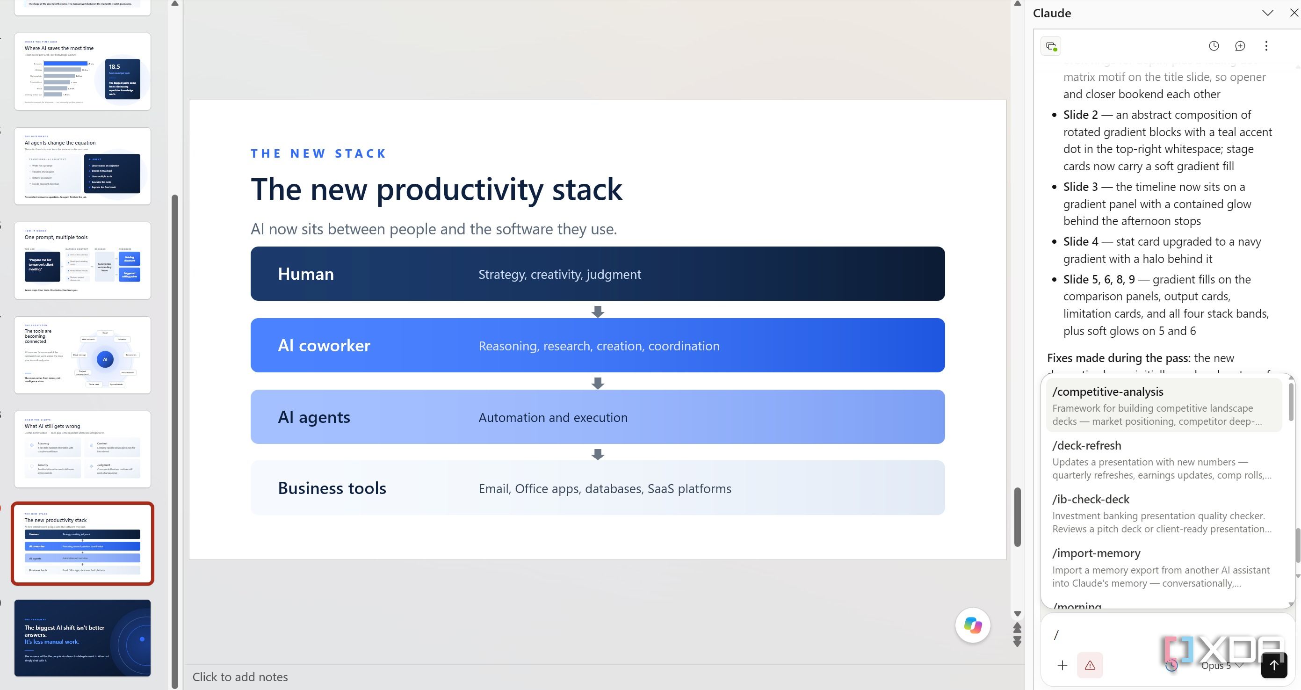Screen dimensions: 1301x690
Task: Click to add notes below the slide
Action: click(240, 677)
